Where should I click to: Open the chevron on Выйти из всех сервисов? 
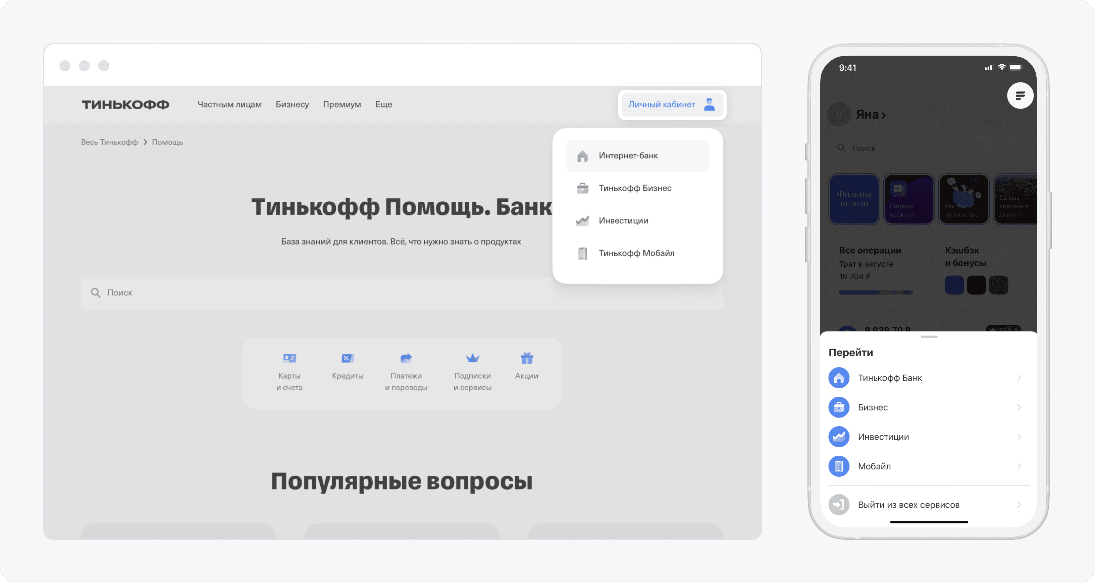[x=1019, y=505]
